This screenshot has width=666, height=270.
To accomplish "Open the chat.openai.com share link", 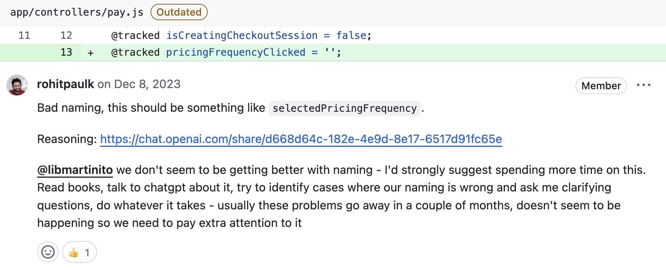I will pyautogui.click(x=301, y=139).
